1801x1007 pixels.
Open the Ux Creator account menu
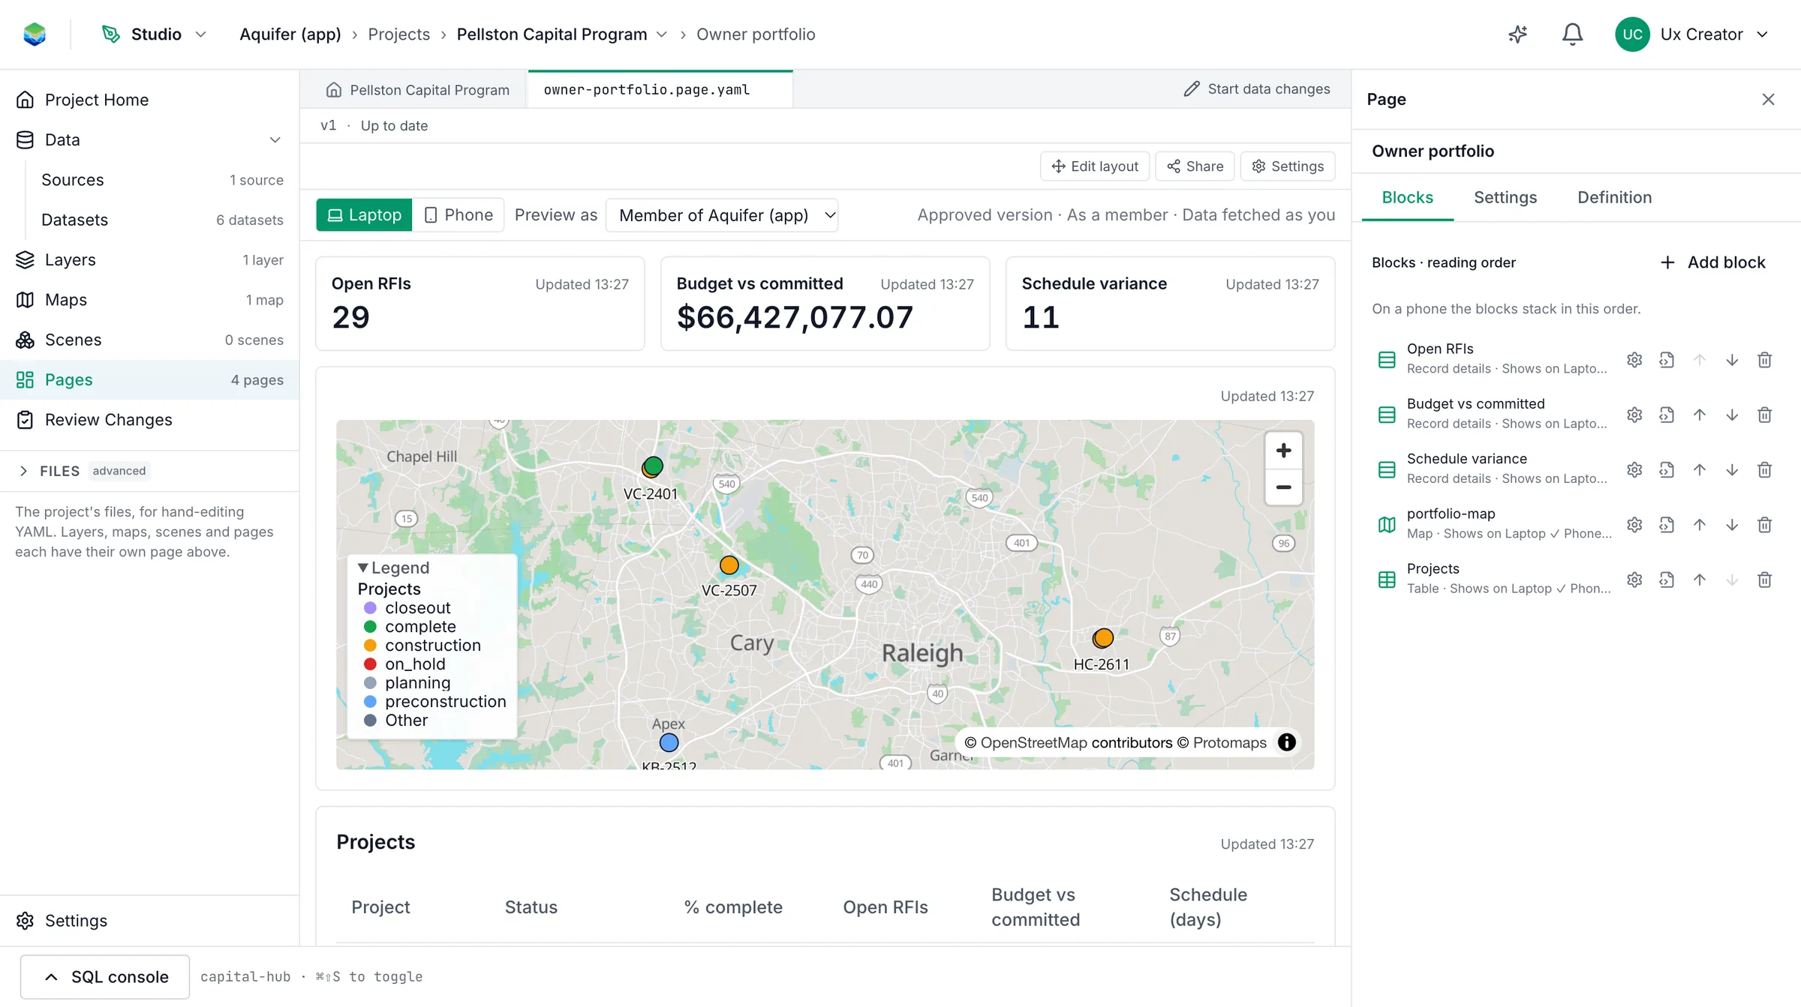(x=1693, y=34)
